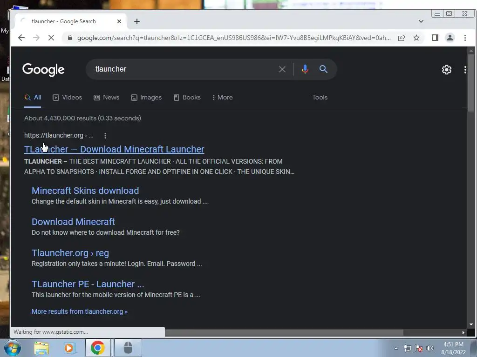Click the scroll down arrow

(471, 324)
